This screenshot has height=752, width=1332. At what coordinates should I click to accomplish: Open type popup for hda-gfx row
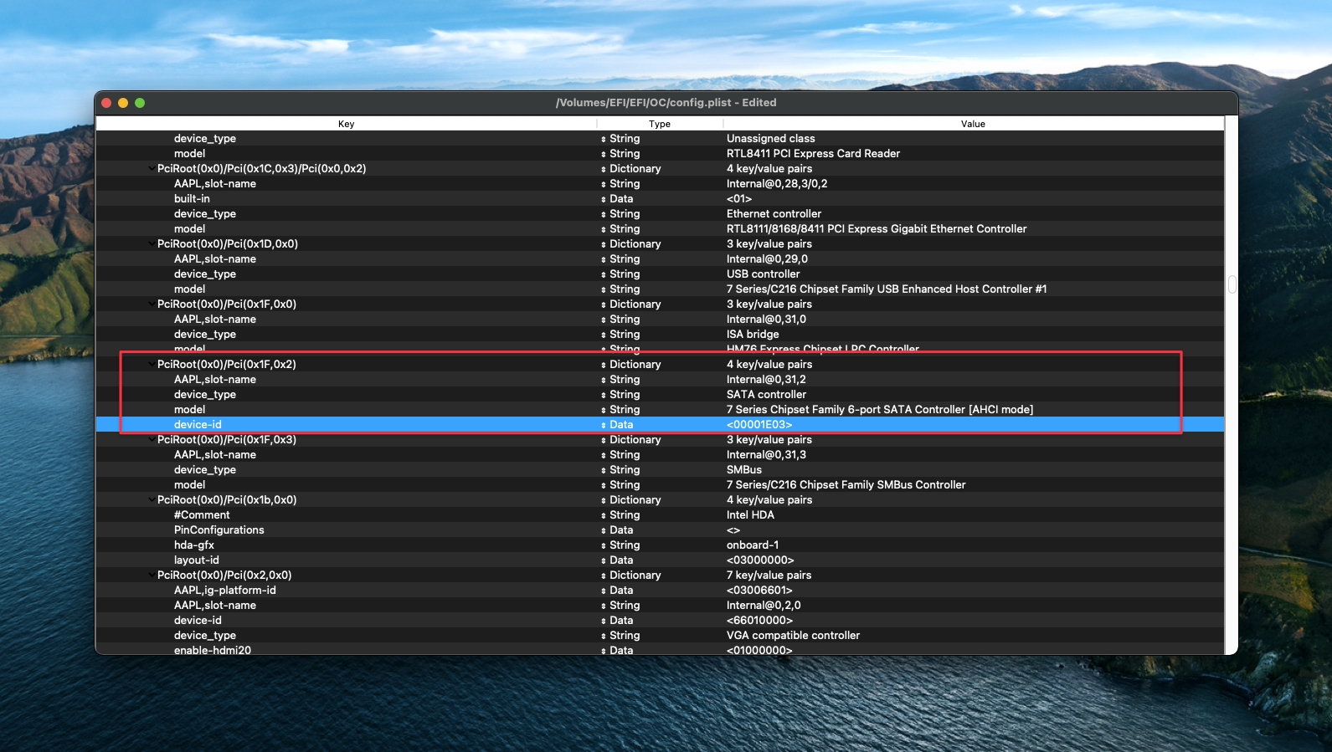coord(604,545)
